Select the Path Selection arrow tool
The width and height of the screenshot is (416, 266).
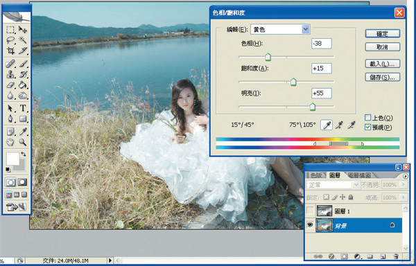coord(10,108)
